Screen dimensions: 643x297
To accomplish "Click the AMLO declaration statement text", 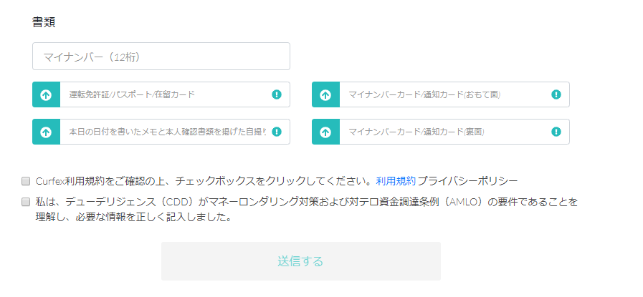I will pos(307,210).
